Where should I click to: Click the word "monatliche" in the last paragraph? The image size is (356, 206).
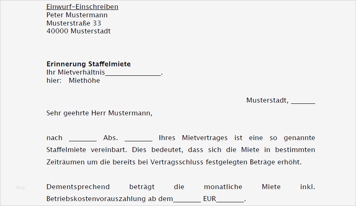pos(223,187)
